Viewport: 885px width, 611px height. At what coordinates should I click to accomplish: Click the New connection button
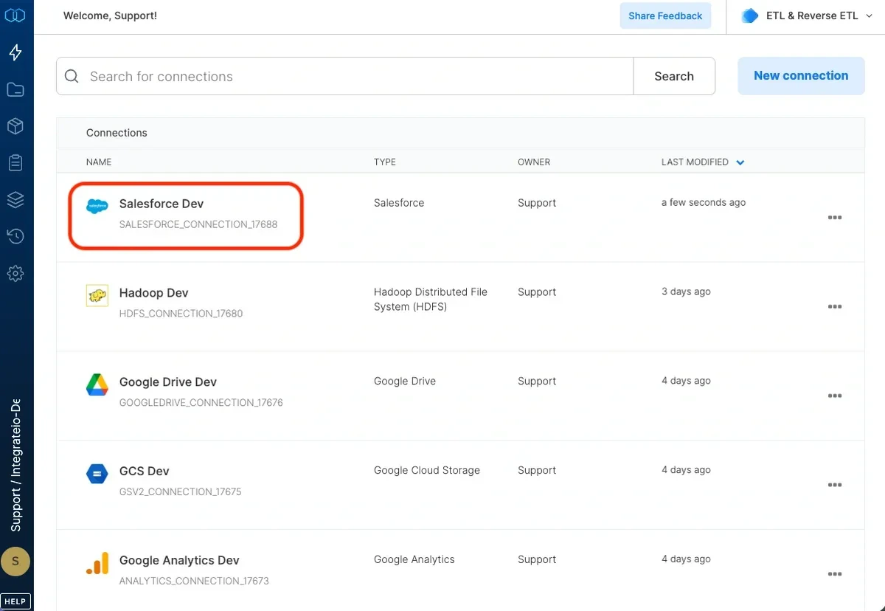tap(801, 75)
